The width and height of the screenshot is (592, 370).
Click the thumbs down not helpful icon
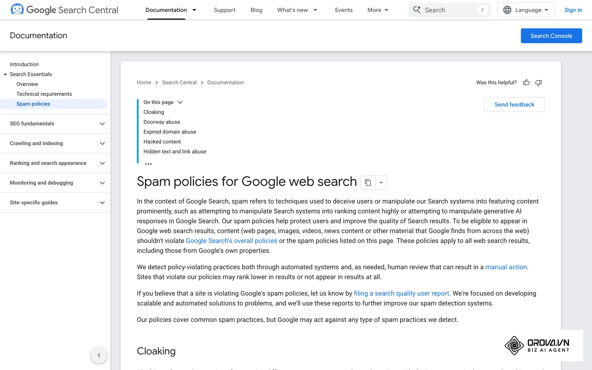[x=538, y=83]
